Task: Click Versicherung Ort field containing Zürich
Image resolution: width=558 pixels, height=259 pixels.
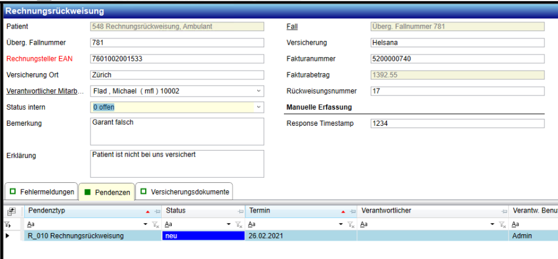Action: point(177,75)
